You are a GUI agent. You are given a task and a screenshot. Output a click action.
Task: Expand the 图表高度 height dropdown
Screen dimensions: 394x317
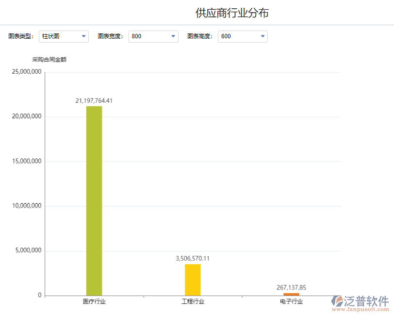tap(243, 36)
